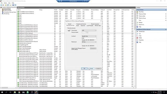Open the Local port type dropdown

coord(89,36)
